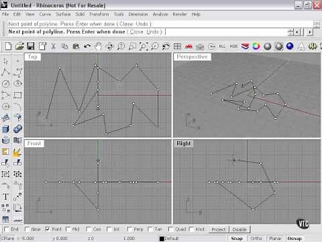Click the Copy to clipboard icon
This screenshot has width=322, height=242.
click(x=64, y=46)
